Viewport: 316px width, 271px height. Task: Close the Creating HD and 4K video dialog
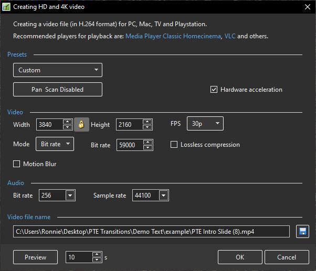(307, 7)
